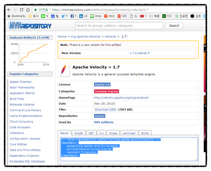
Task: Click Download (JAR) button
Action: (x=105, y=110)
